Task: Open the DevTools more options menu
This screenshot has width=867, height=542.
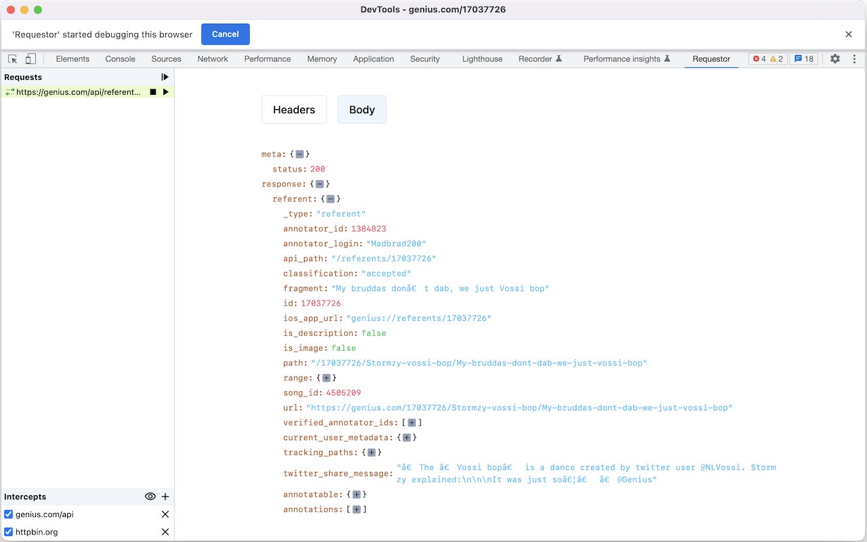Action: pos(854,59)
